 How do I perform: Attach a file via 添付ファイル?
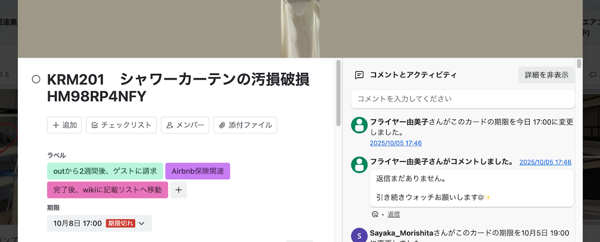point(245,125)
